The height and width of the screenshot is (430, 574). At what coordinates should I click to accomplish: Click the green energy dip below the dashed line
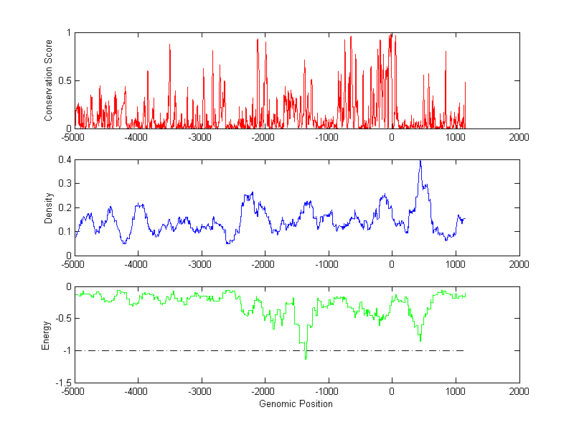[x=306, y=356]
